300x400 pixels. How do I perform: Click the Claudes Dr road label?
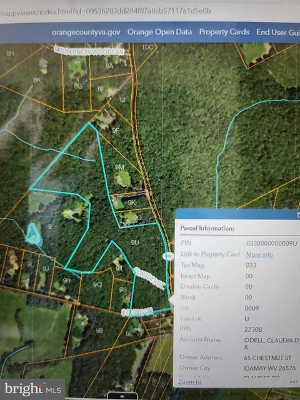[149, 278]
